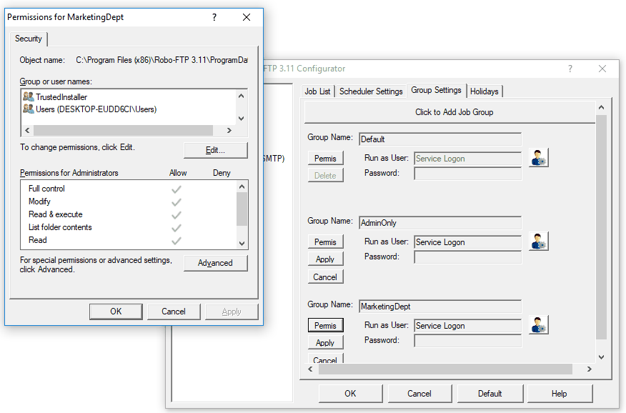626x413 pixels.
Task: Select TrustedInstaller group icon in names list
Action: [29, 96]
